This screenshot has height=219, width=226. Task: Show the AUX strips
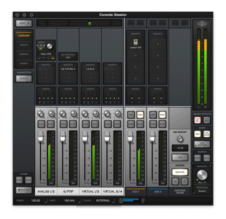coord(198,134)
